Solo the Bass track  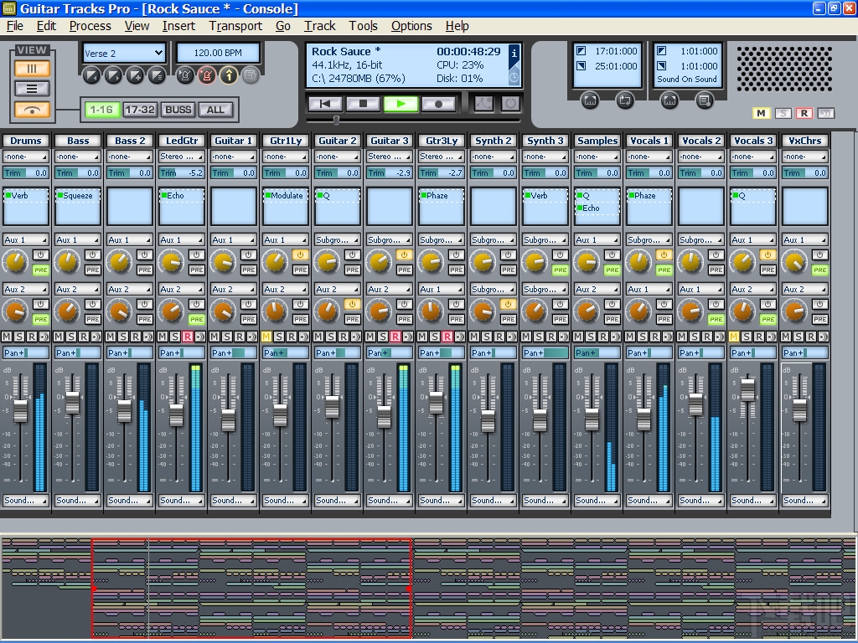click(x=72, y=337)
